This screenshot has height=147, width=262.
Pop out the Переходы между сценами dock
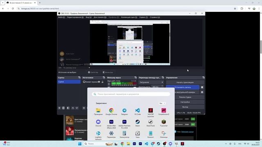[x=163, y=78]
